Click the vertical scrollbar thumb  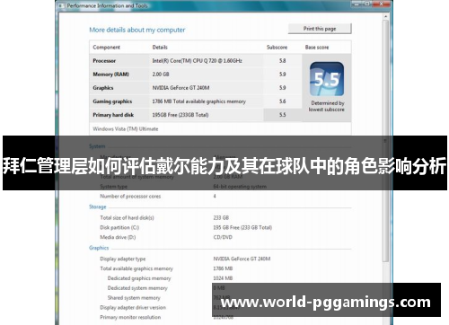385,141
